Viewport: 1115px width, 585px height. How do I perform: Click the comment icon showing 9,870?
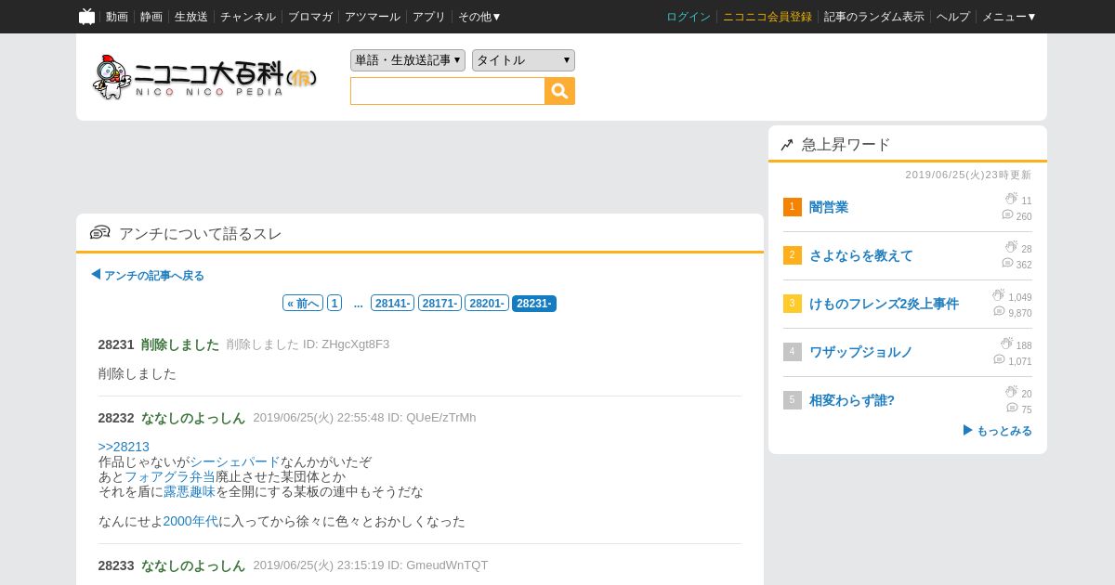[x=999, y=312]
